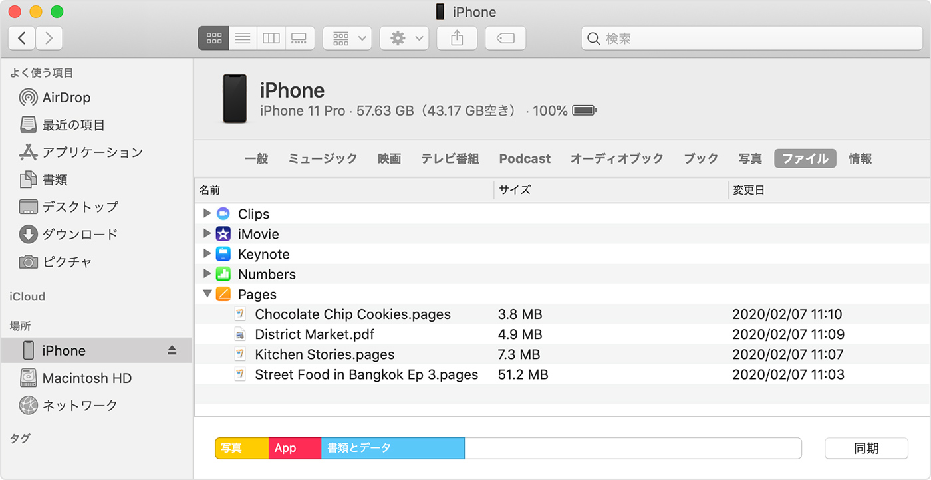Click the iPhone device image thumbnail

[x=234, y=98]
